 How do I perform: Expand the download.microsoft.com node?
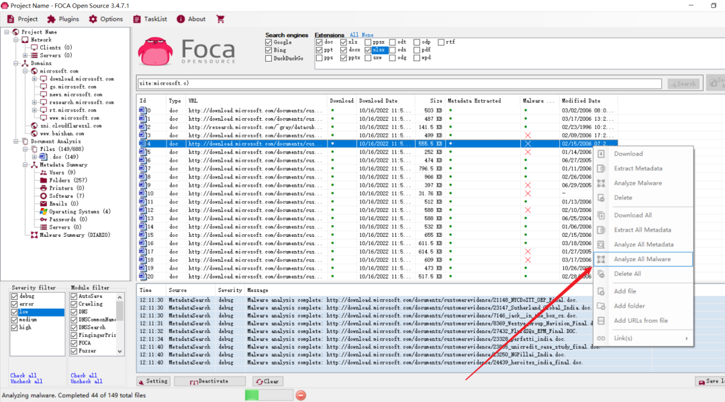coord(35,79)
